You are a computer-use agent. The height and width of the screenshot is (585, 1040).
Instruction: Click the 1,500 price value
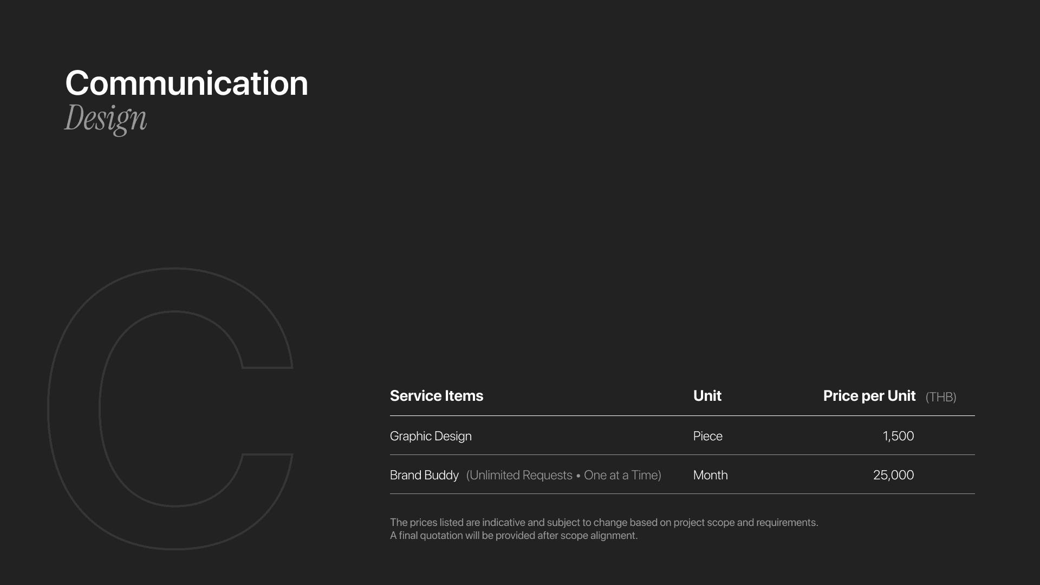[898, 436]
